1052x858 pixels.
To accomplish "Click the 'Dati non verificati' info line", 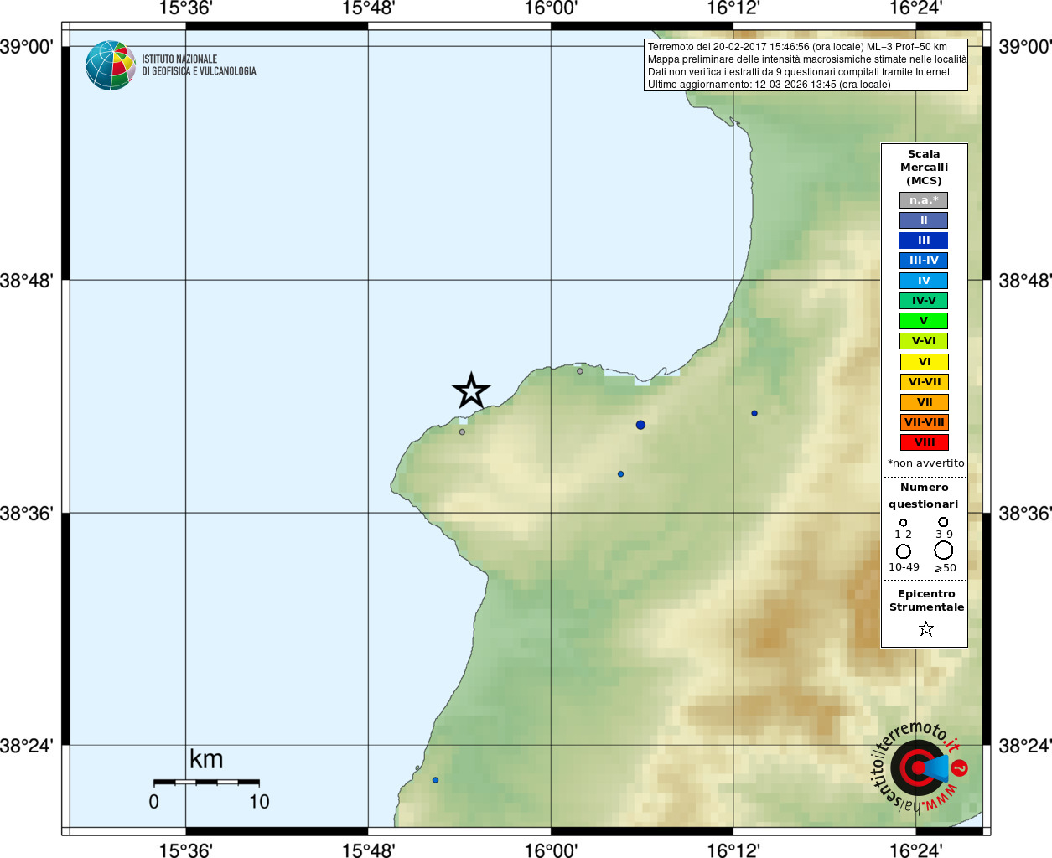I will click(x=800, y=72).
